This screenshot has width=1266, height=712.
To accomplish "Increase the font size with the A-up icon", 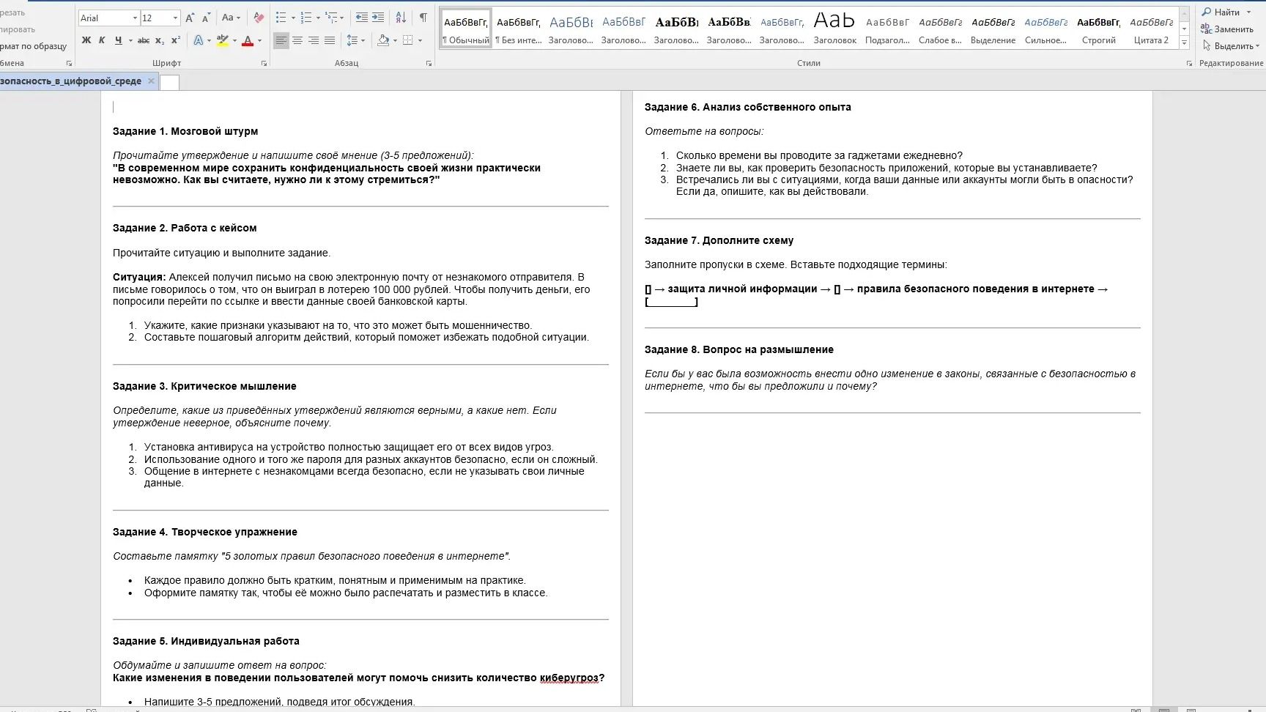I will tap(190, 18).
